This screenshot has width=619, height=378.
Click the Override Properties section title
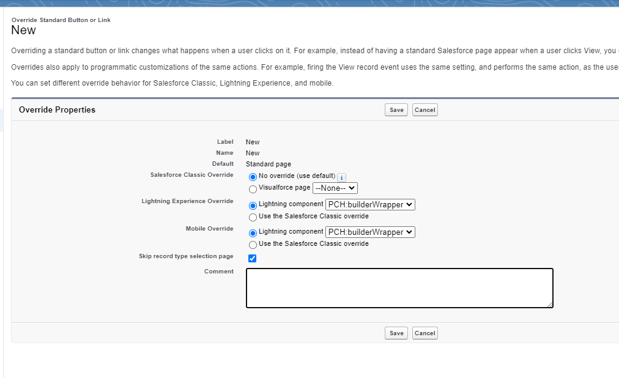tap(57, 110)
